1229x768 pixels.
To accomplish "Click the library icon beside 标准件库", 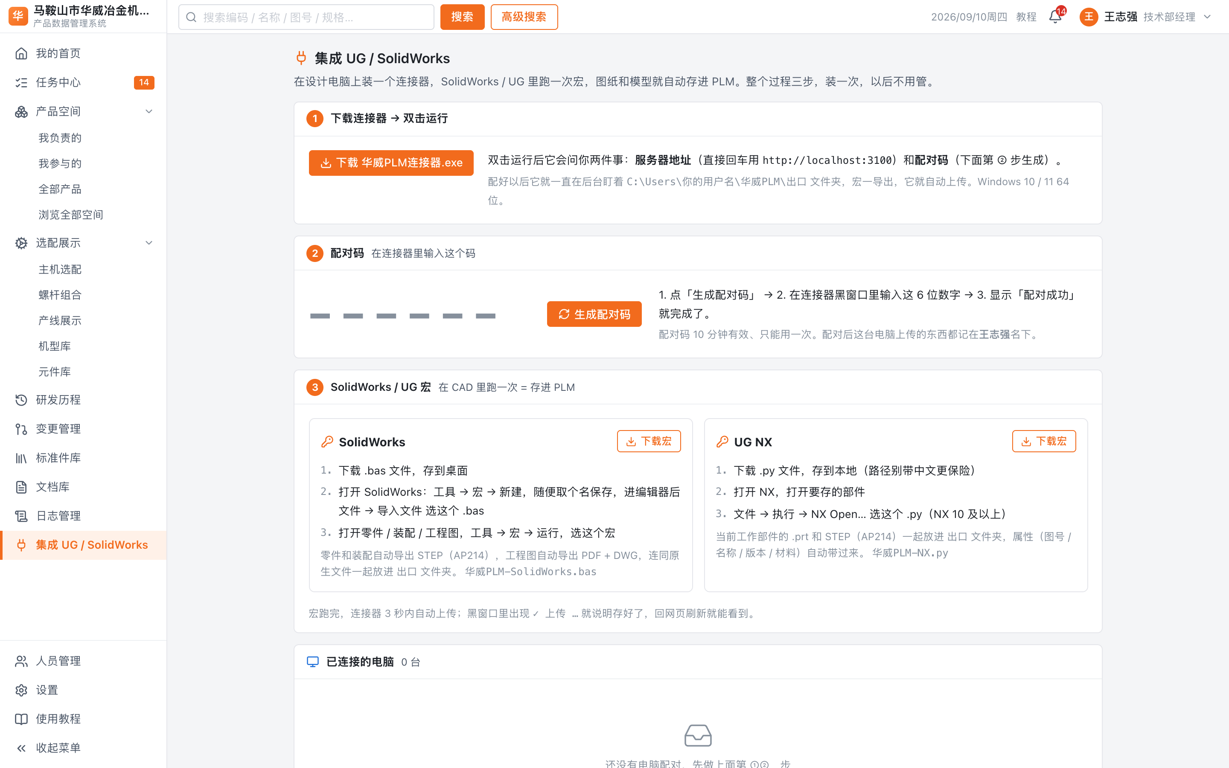I will pyautogui.click(x=21, y=458).
